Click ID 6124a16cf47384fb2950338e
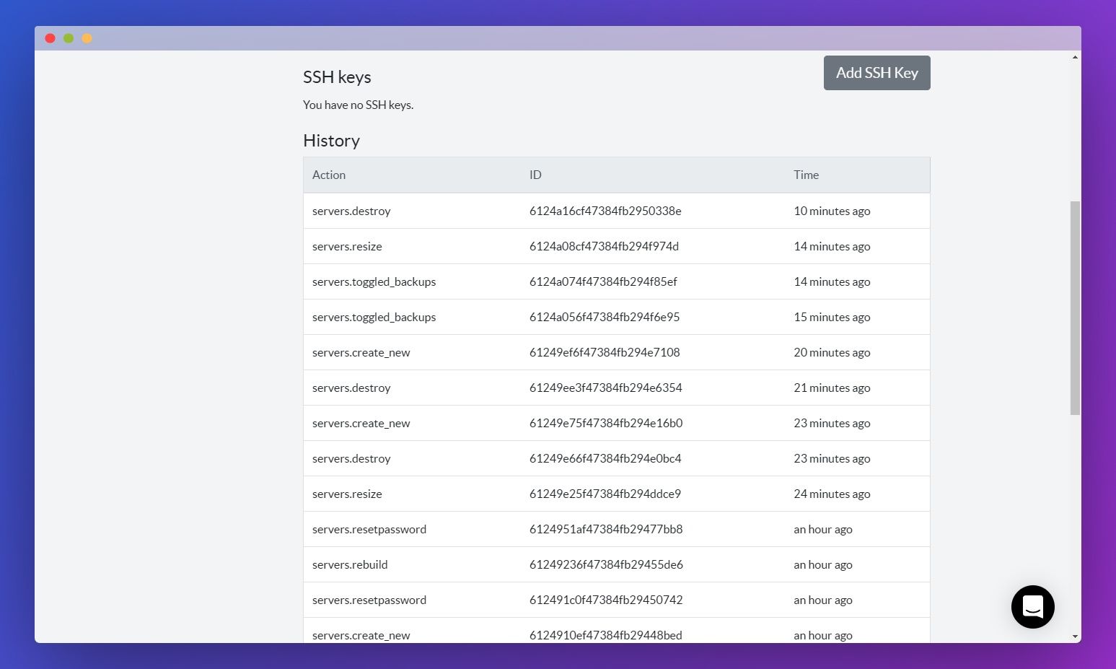 pyautogui.click(x=605, y=211)
